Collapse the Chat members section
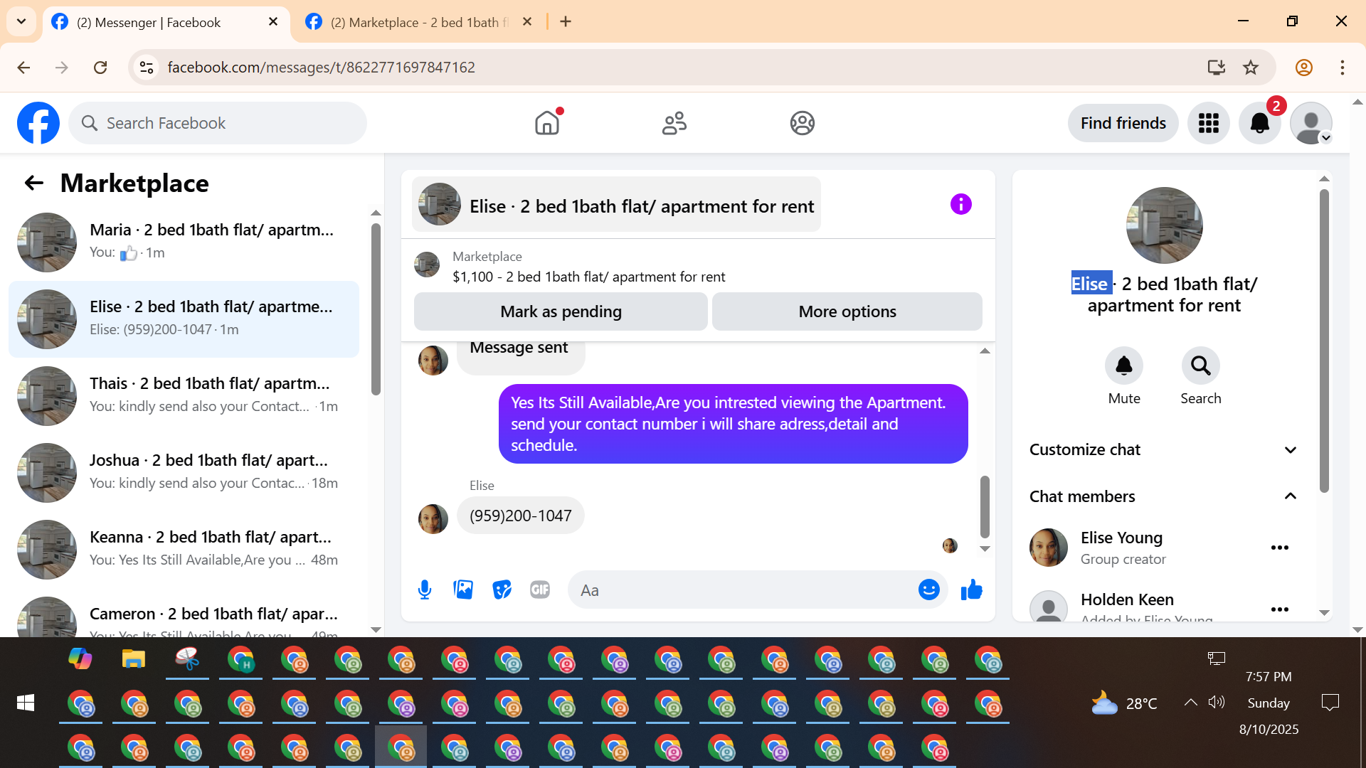The width and height of the screenshot is (1366, 768). click(x=1163, y=496)
